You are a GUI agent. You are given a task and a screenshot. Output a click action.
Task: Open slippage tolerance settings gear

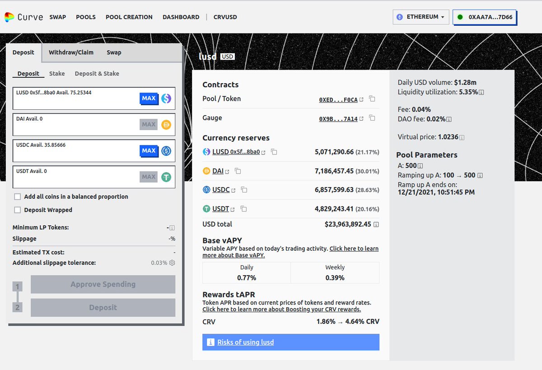click(172, 263)
